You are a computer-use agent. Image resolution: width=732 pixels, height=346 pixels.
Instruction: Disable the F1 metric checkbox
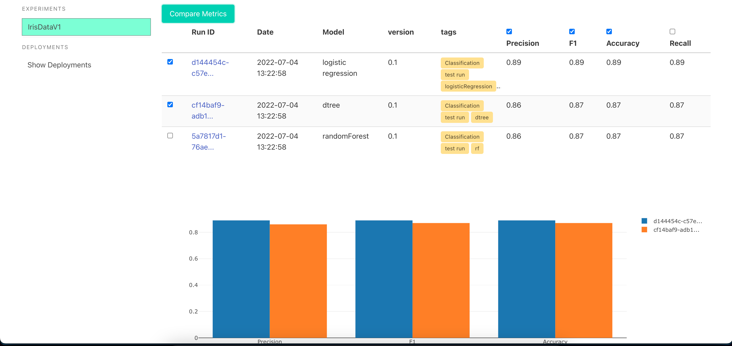572,32
